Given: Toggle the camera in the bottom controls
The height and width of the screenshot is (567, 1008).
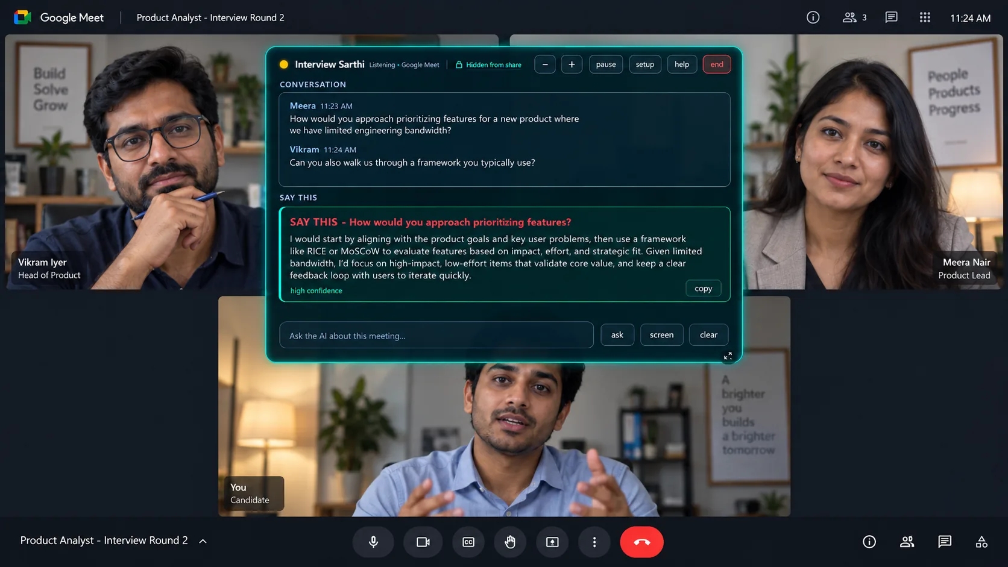Looking at the screenshot, I should tap(423, 542).
